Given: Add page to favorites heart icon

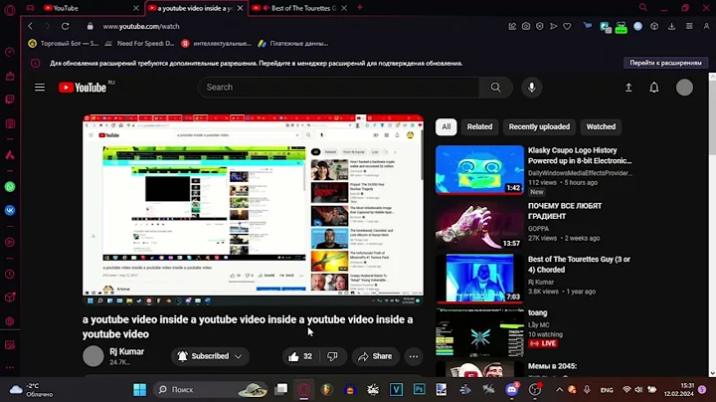Looking at the screenshot, I should pyautogui.click(x=567, y=27).
